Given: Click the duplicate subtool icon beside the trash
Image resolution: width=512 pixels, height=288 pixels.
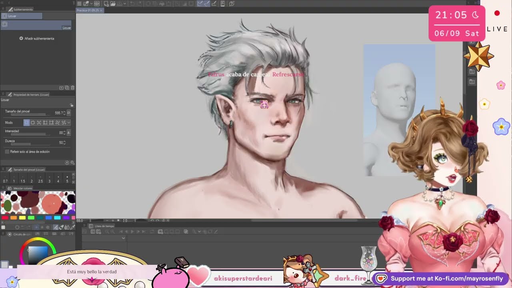Looking at the screenshot, I should [x=67, y=88].
